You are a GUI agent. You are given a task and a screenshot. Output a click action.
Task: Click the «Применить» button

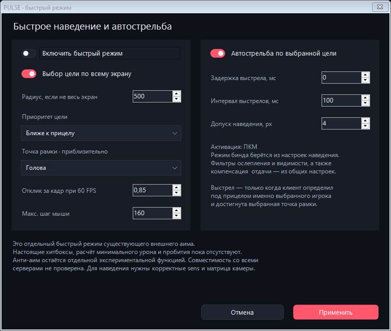(x=336, y=312)
